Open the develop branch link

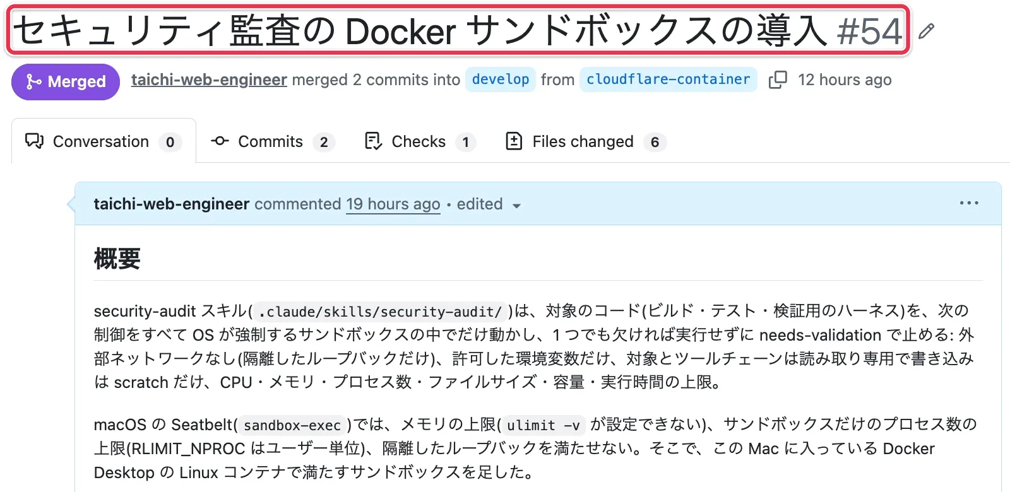(x=501, y=79)
